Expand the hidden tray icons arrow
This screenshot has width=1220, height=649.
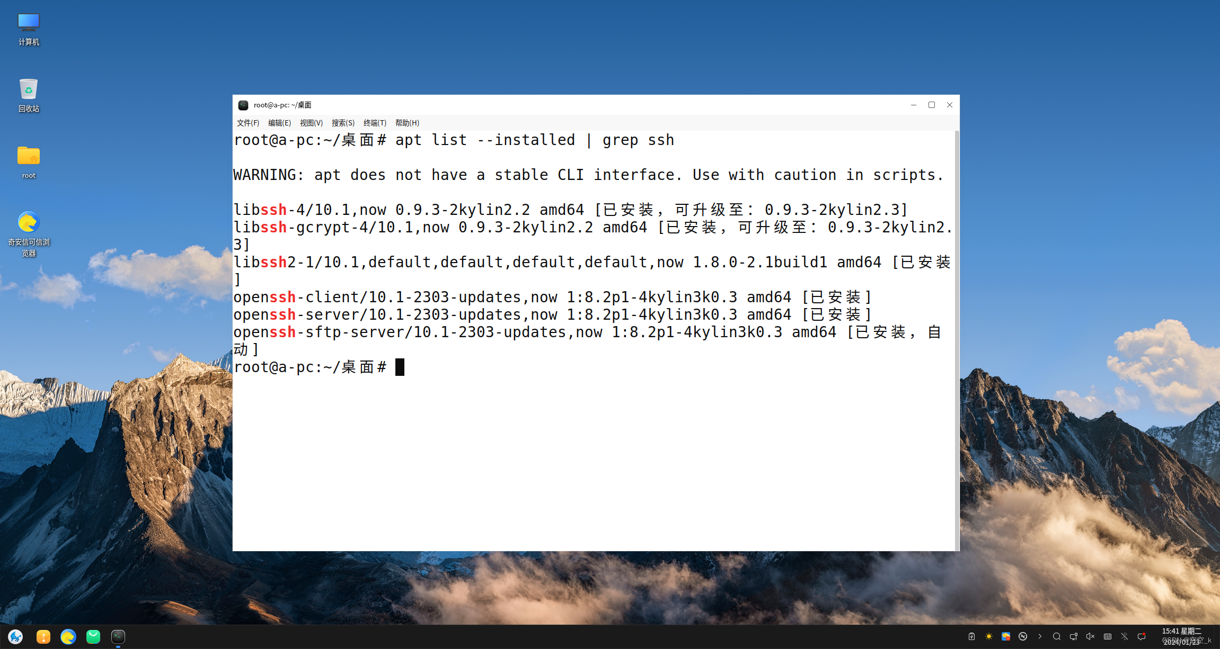[x=1039, y=636]
